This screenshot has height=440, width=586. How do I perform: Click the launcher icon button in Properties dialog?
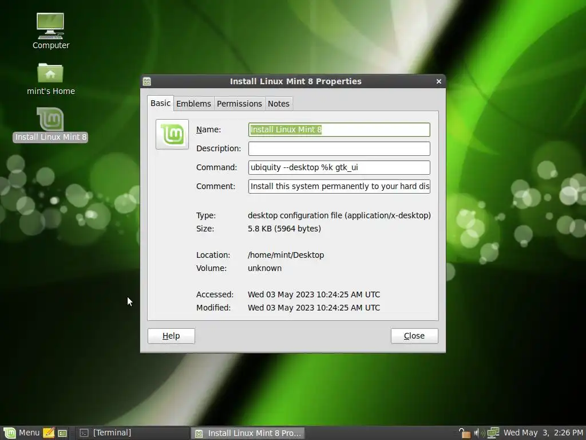(172, 134)
